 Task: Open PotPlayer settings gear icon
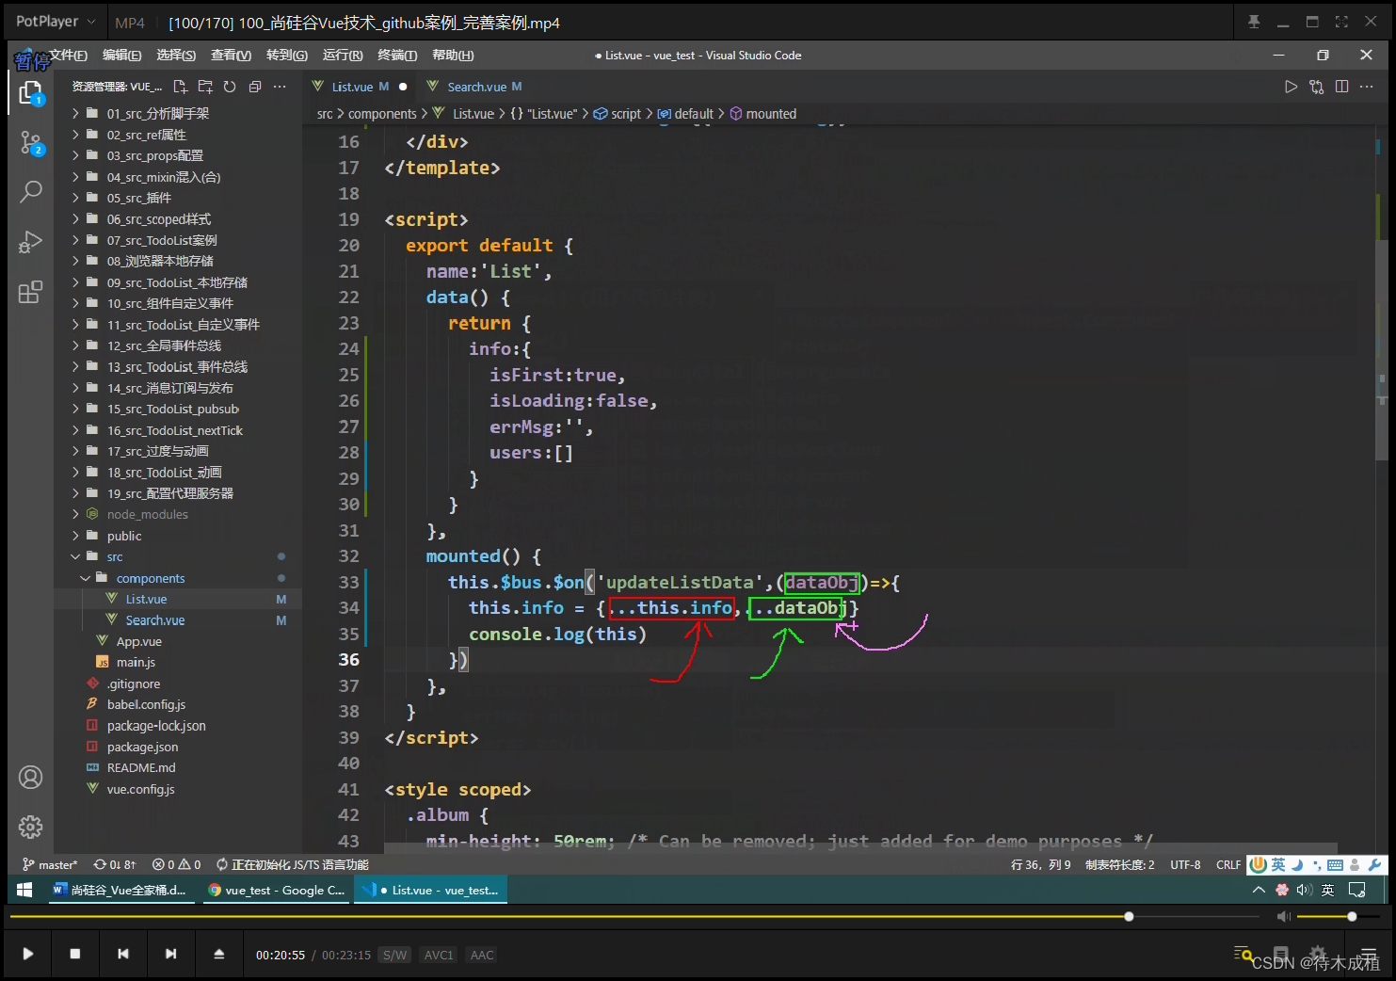click(1318, 953)
